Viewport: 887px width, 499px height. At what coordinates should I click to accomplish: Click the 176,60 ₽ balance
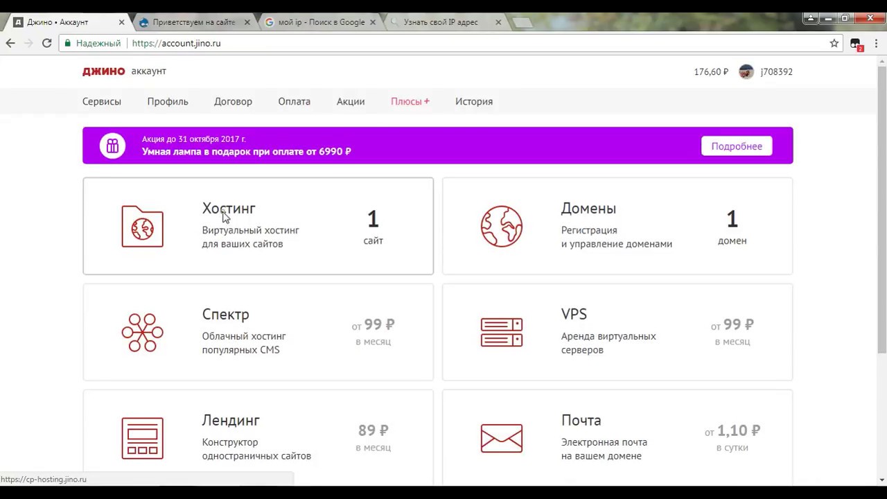711,71
